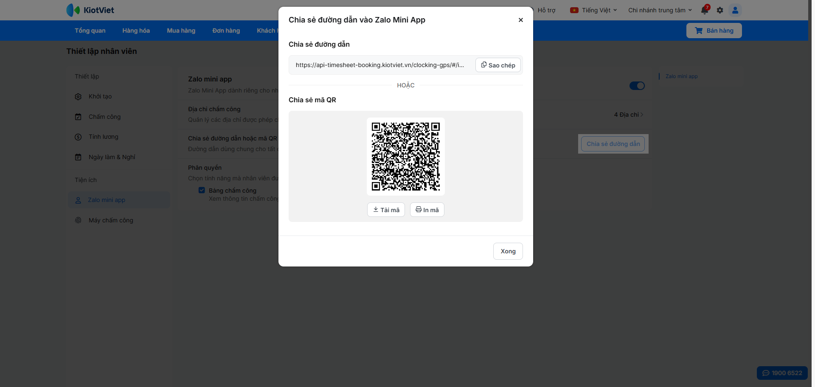This screenshot has height=387, width=815.
Task: Open the Chi nhánh trung tâm dropdown
Action: coord(660,10)
